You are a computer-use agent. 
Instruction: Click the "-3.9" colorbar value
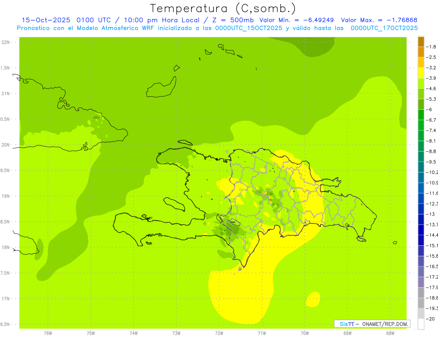pyautogui.click(x=432, y=78)
